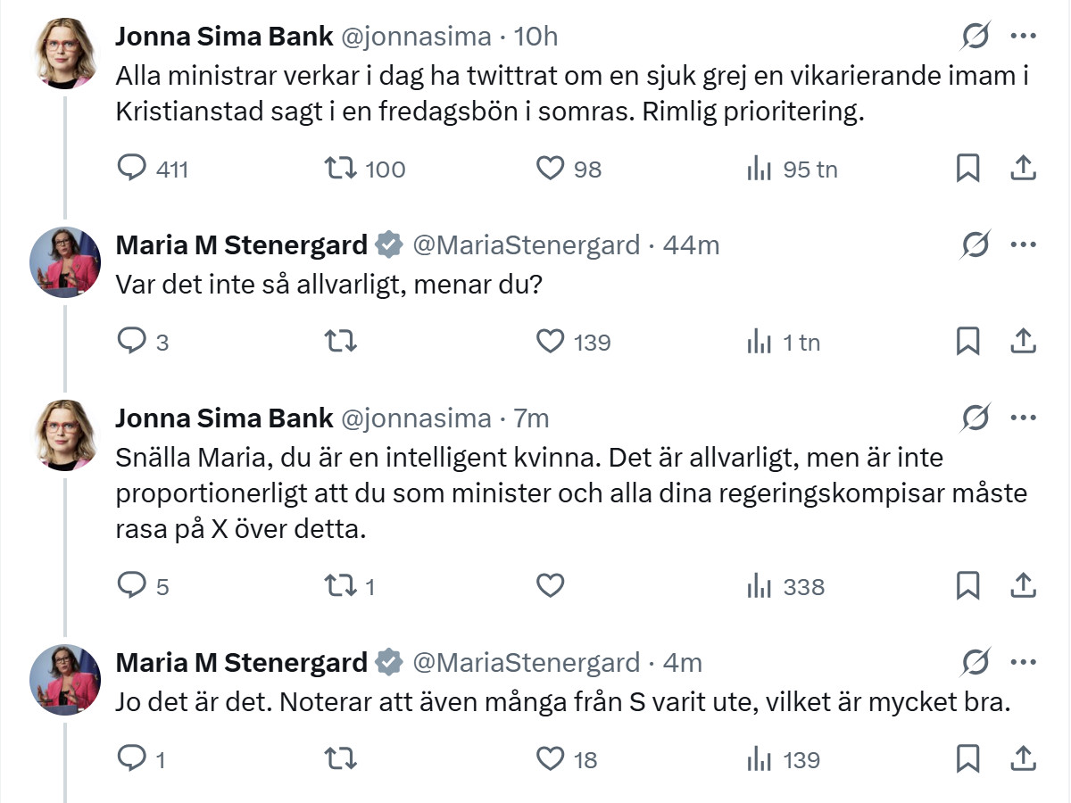Open more menu on Maria's 44m reply
Viewport: 1071px width, 803px height.
(1022, 244)
